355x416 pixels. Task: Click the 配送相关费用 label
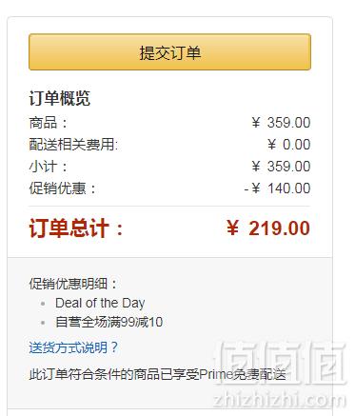(x=73, y=145)
